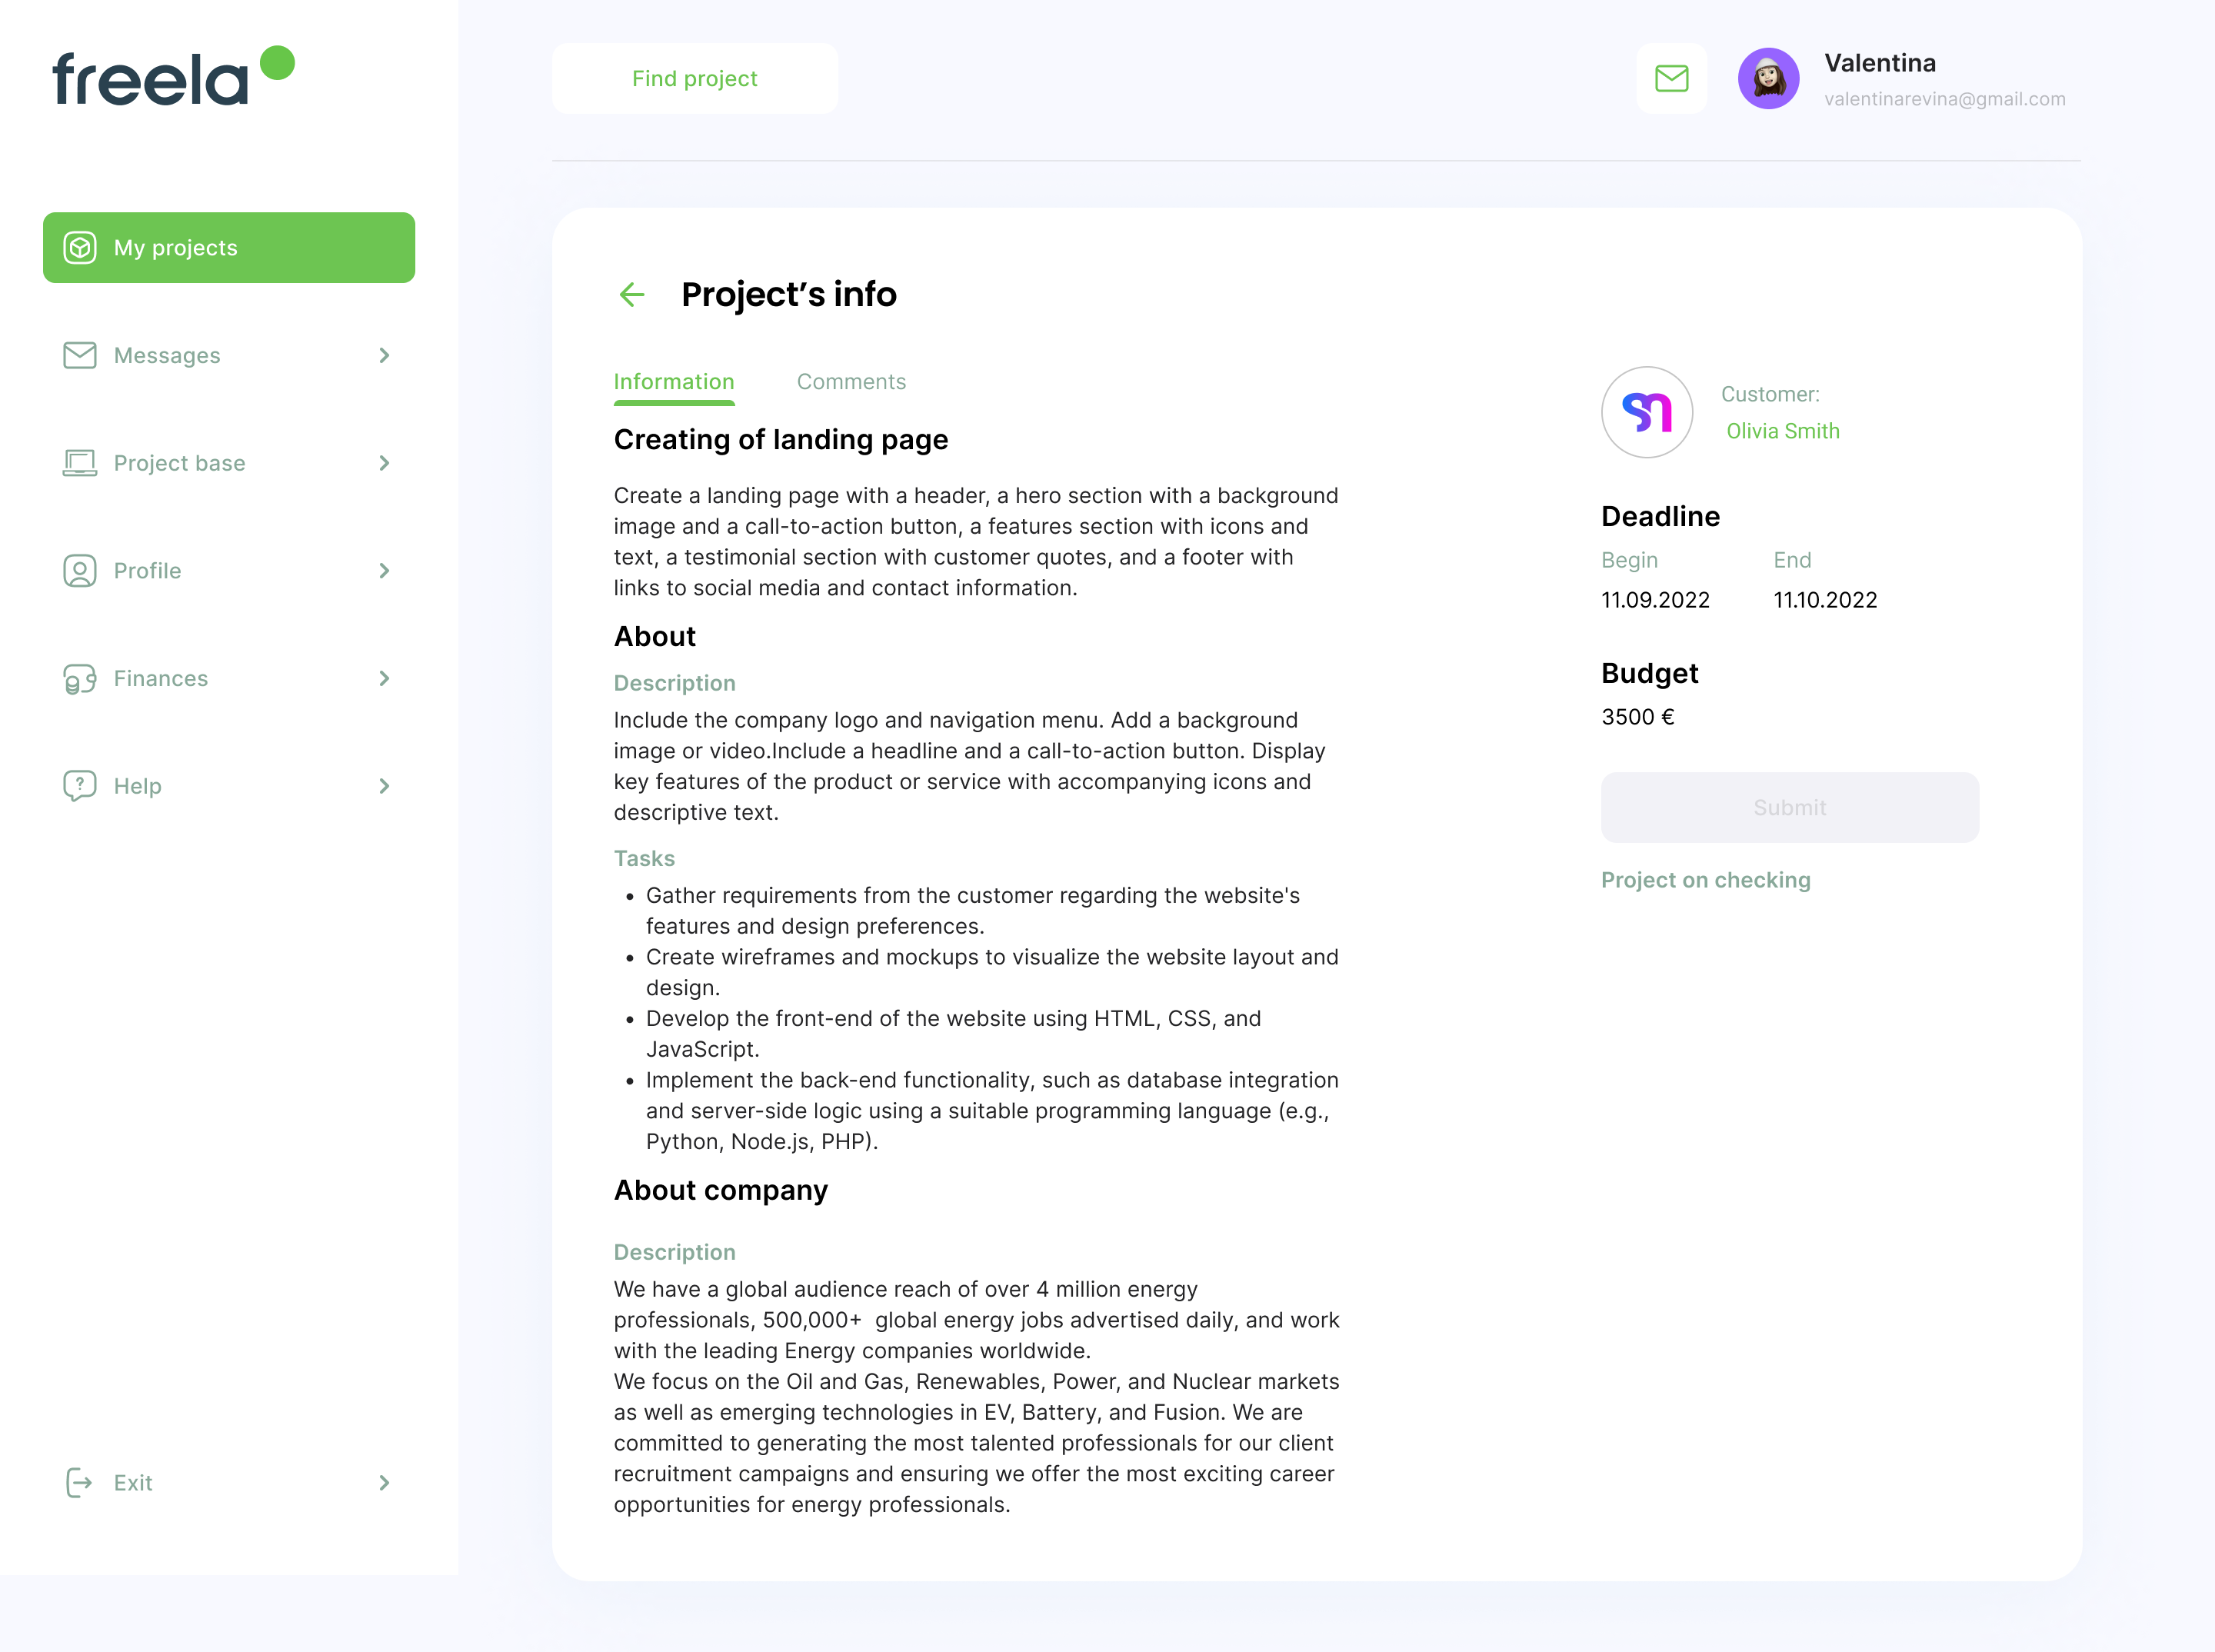Click the back arrow beside Project's info
The image size is (2215, 1652).
coord(632,295)
